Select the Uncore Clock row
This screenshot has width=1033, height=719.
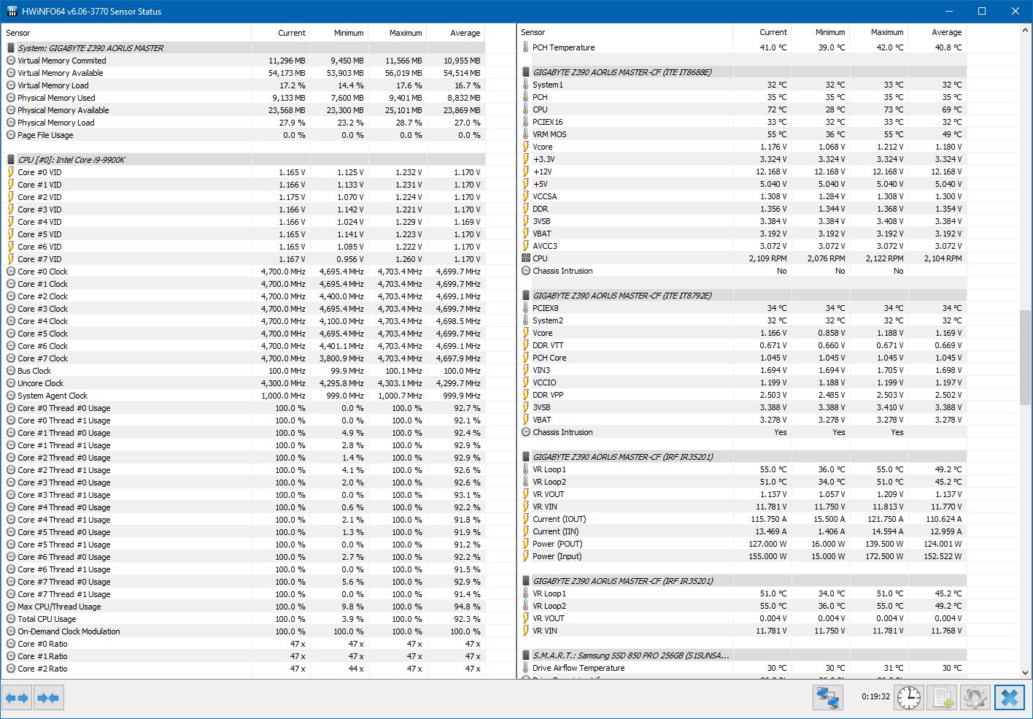[x=244, y=383]
